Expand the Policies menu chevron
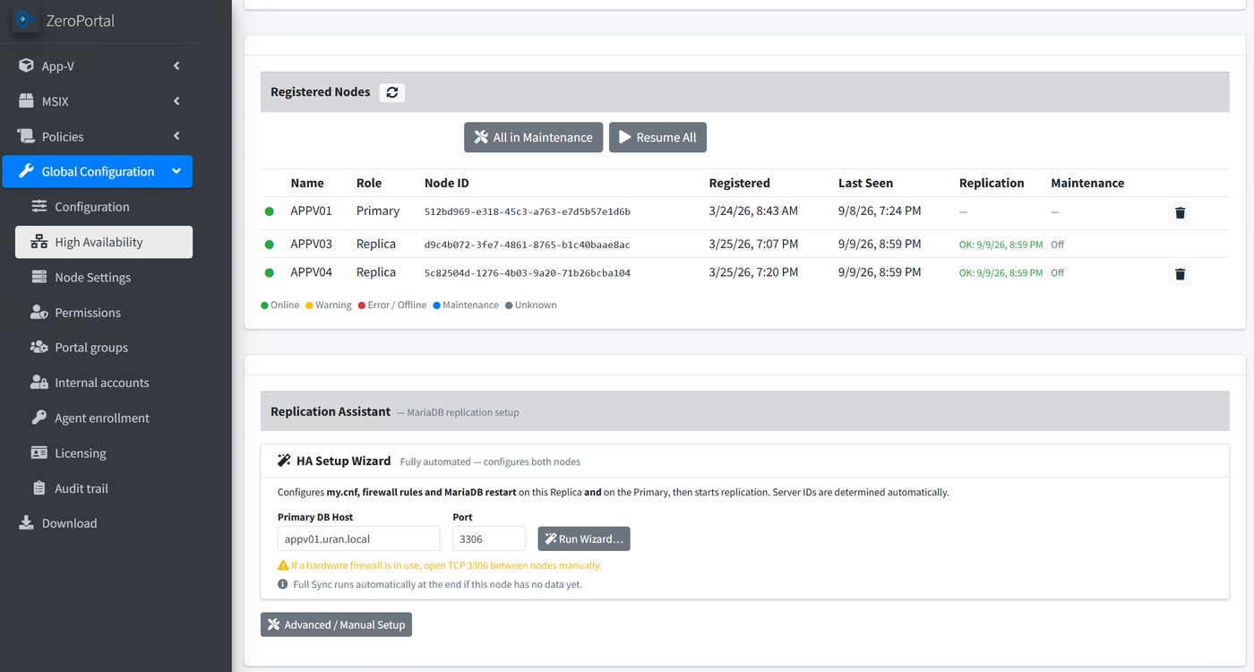The height and width of the screenshot is (672, 1254). pos(176,136)
